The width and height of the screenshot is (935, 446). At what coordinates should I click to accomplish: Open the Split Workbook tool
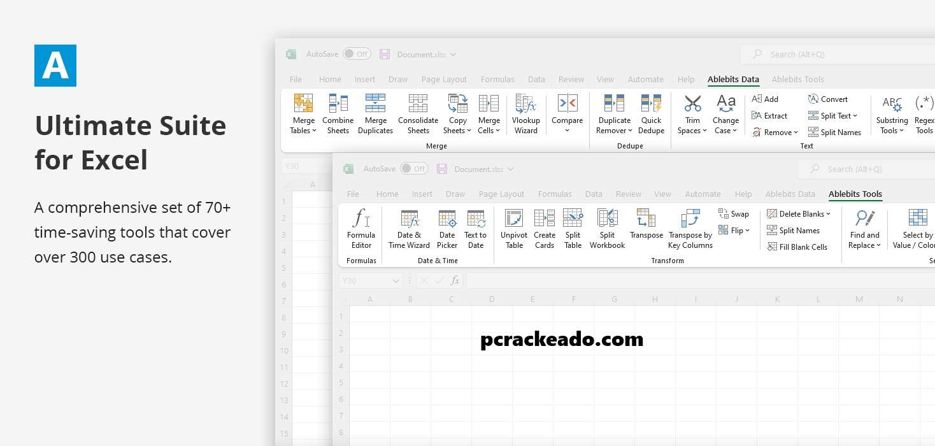tap(607, 228)
